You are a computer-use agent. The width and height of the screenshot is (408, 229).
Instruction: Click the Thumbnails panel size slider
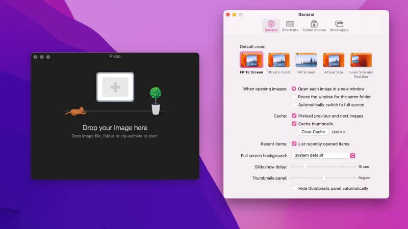323,178
